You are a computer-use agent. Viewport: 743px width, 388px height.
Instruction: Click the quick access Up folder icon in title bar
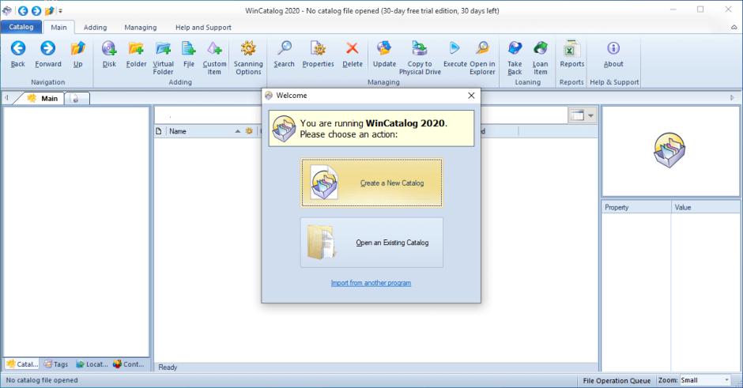coord(49,10)
